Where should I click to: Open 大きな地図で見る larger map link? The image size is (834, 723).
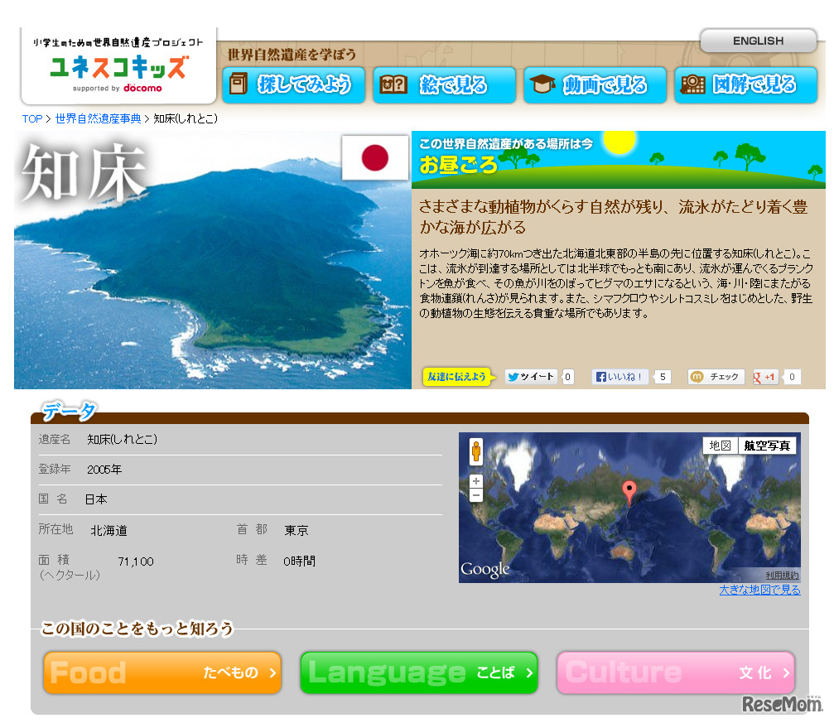(x=760, y=590)
